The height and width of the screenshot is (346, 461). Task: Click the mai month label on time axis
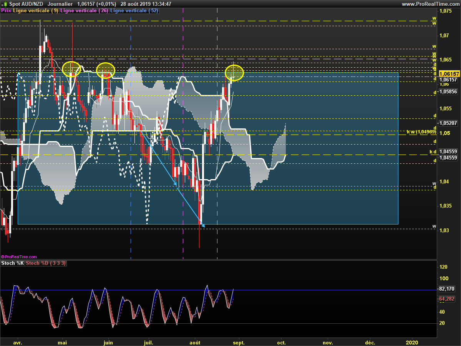tap(63, 342)
